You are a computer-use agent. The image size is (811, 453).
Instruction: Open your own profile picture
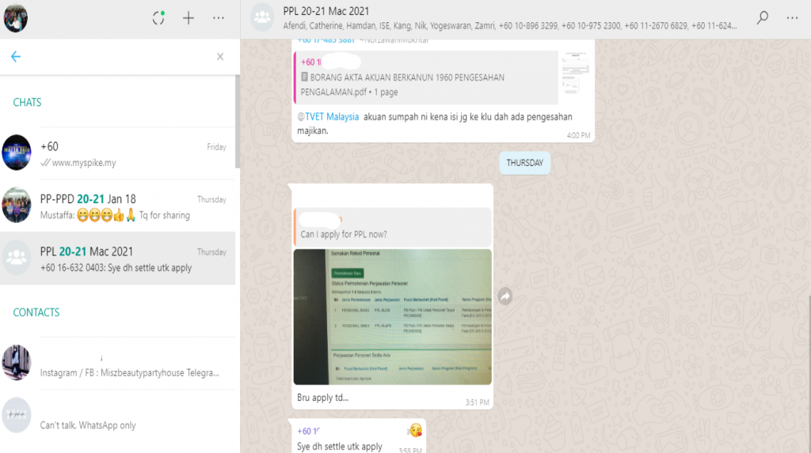click(x=16, y=18)
